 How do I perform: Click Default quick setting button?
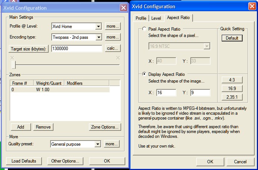(x=232, y=38)
